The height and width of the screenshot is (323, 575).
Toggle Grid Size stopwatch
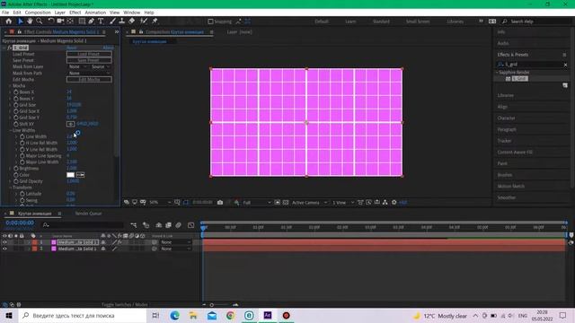coord(16,105)
